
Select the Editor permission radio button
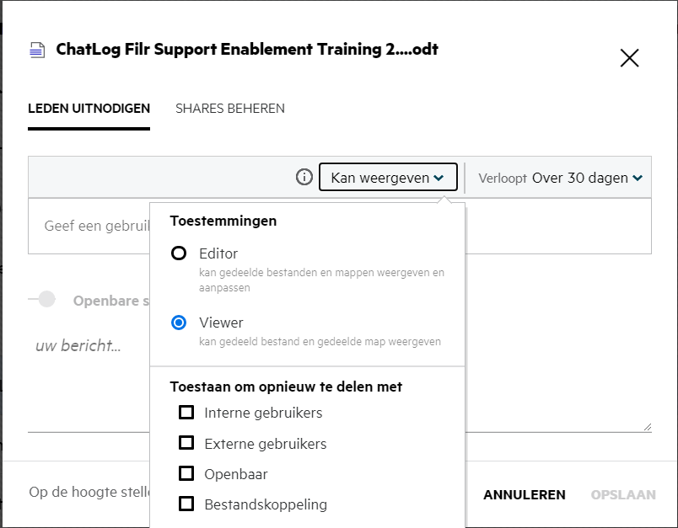coord(179,253)
